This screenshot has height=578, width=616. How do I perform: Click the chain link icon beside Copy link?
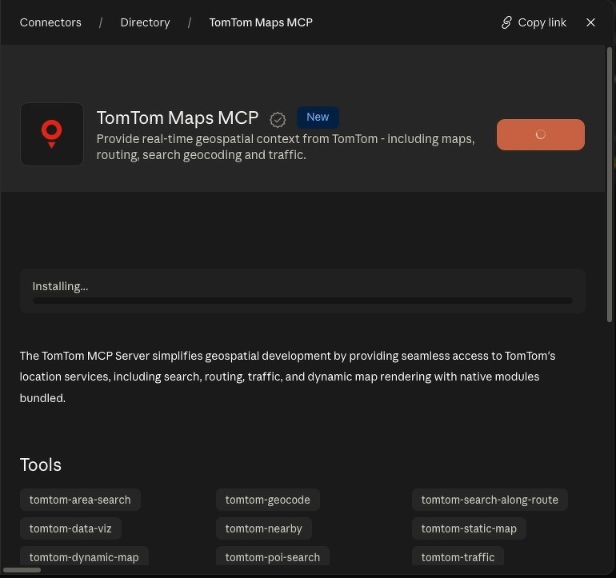tap(506, 22)
